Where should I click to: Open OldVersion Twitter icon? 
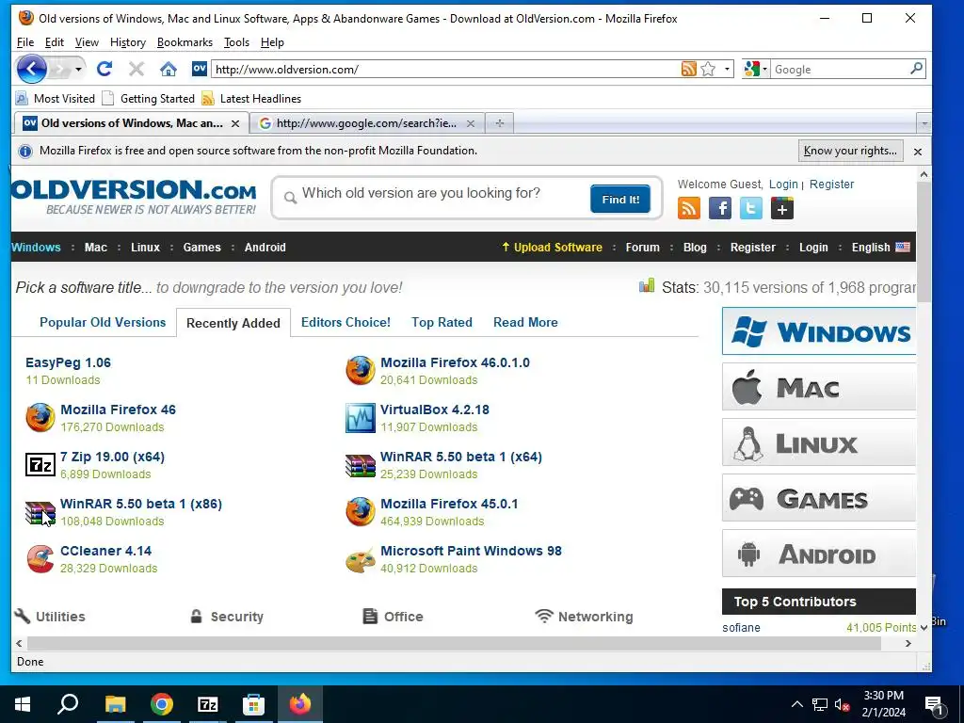click(750, 208)
